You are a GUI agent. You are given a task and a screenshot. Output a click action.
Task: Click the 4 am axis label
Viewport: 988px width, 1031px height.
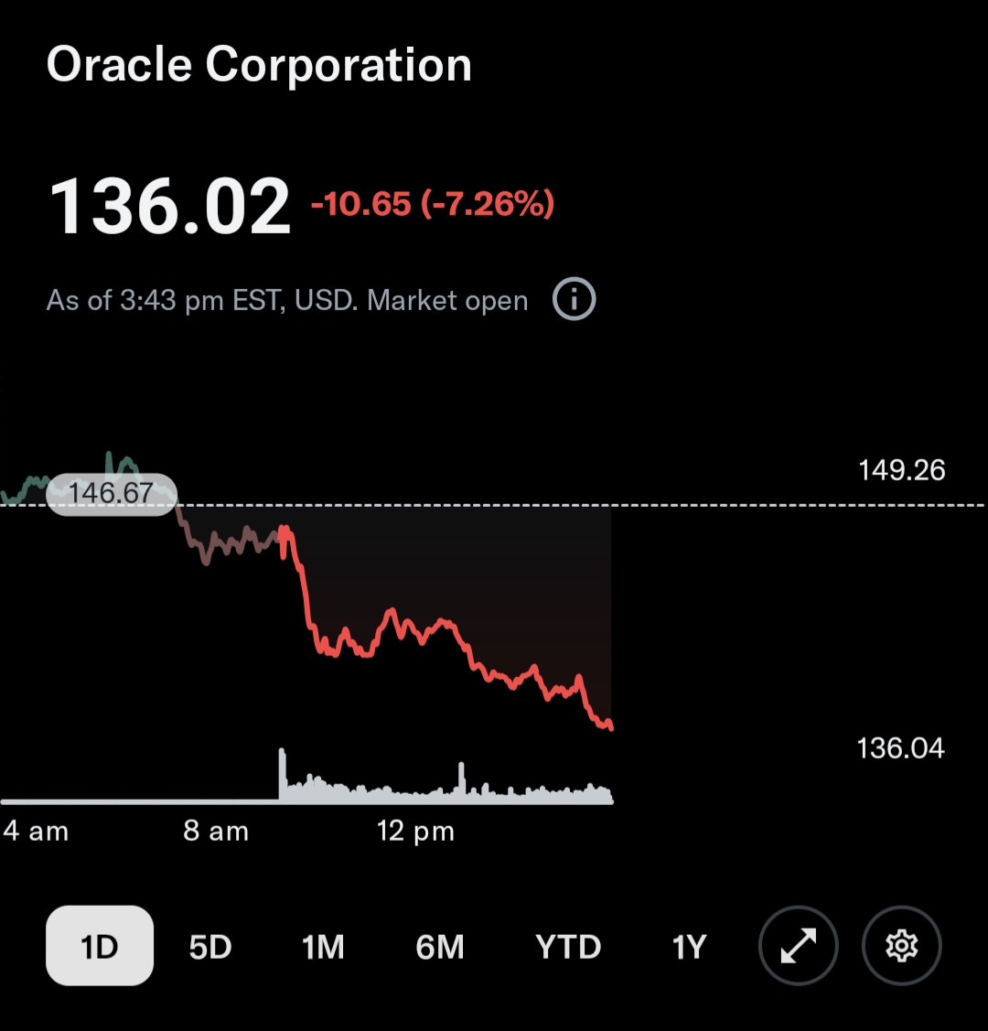[37, 832]
